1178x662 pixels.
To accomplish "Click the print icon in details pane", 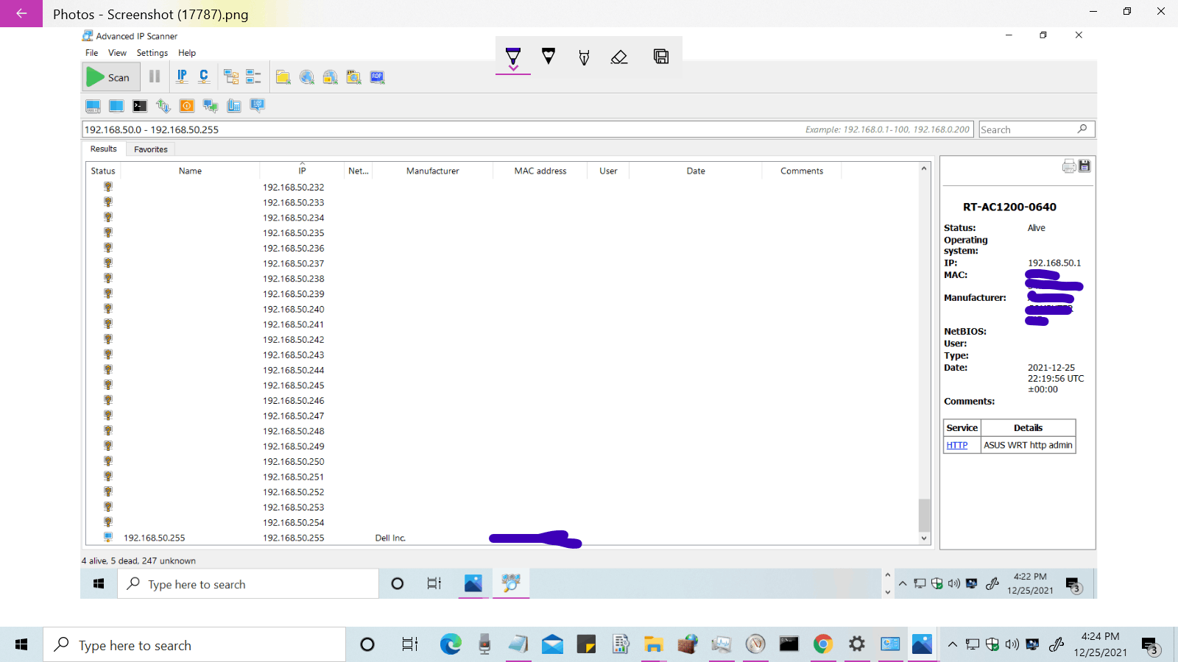I will (1069, 166).
